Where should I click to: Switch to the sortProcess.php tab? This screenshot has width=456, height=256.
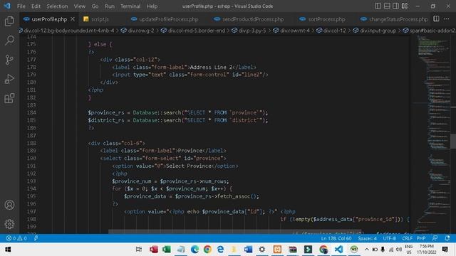pyautogui.click(x=326, y=19)
